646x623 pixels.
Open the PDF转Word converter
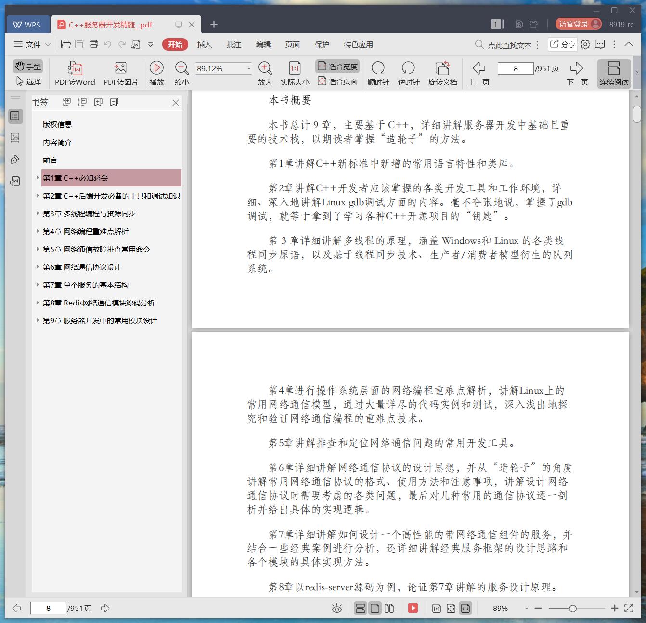click(x=75, y=73)
